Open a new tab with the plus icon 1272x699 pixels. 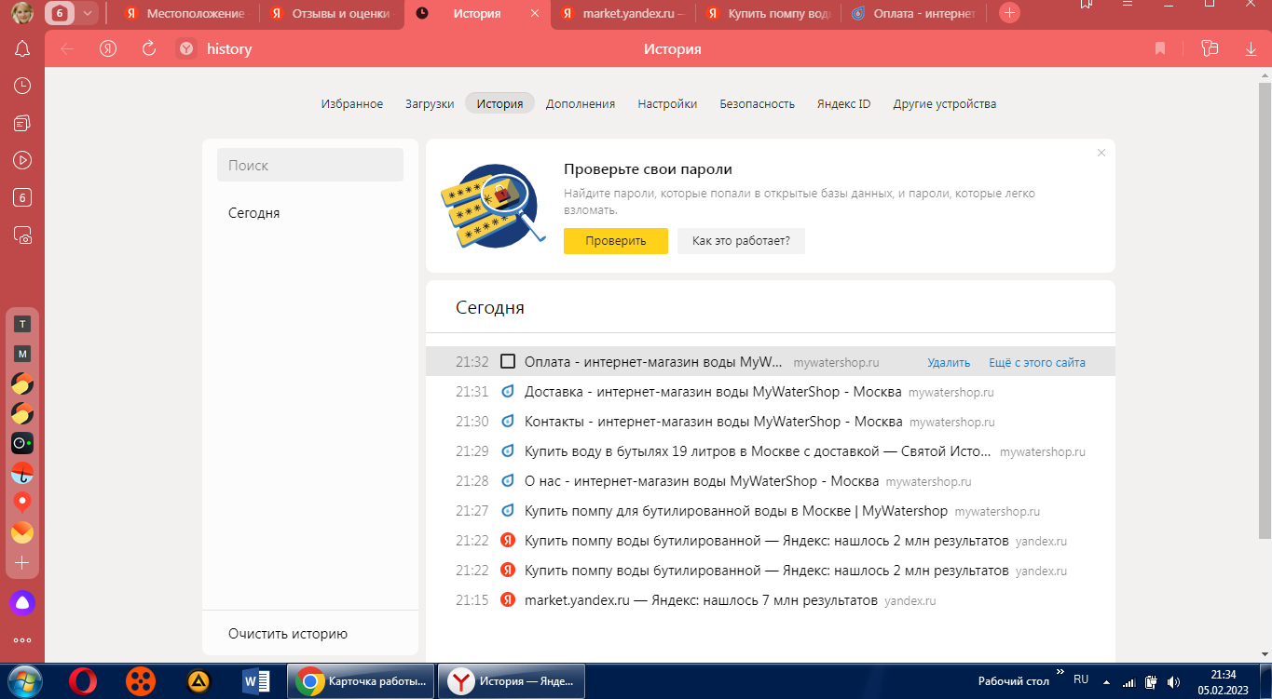1009,13
